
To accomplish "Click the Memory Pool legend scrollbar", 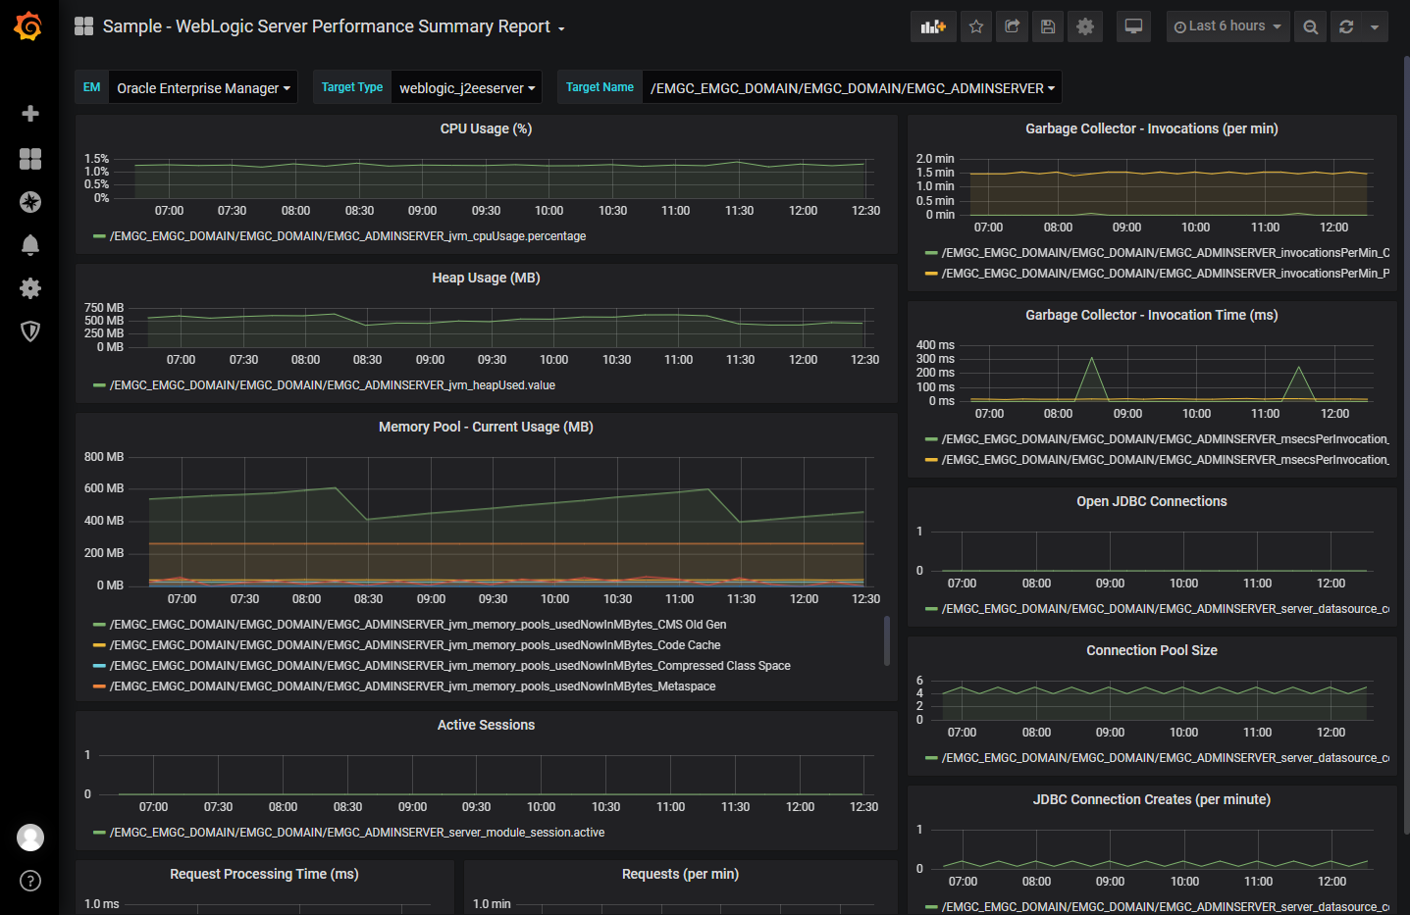I will pos(887,640).
